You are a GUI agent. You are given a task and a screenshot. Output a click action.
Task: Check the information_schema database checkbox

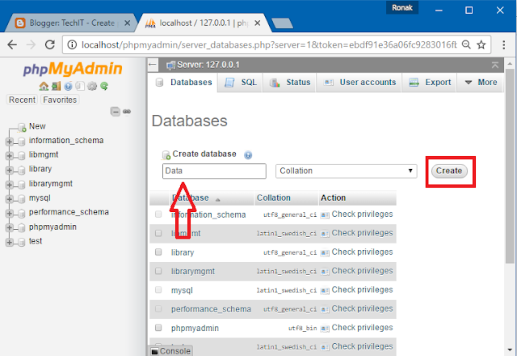(158, 214)
